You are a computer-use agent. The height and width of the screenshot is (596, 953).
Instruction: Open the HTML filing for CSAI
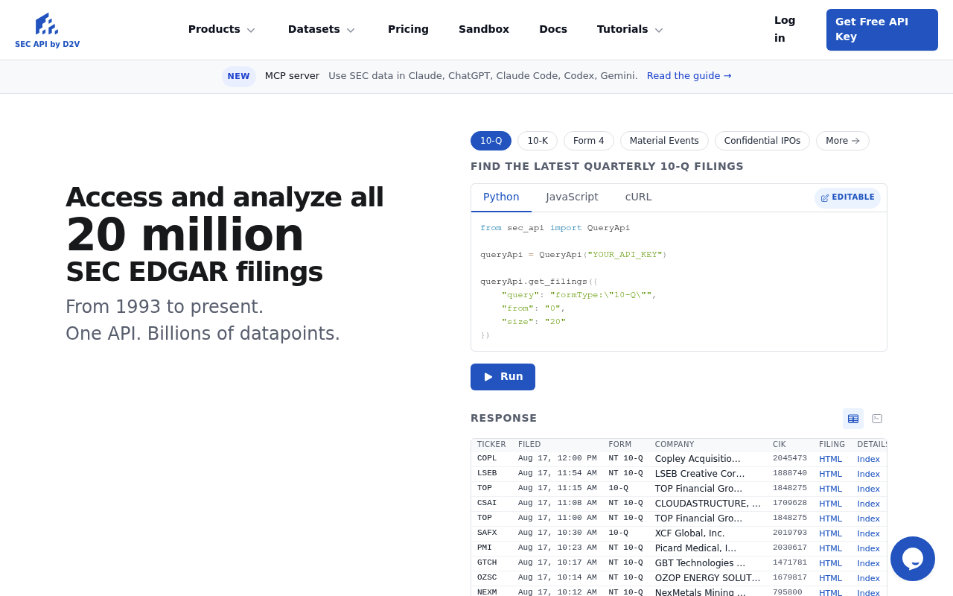(830, 504)
